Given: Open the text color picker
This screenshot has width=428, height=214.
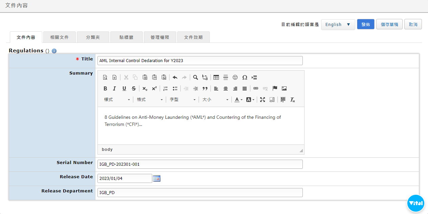Looking at the screenshot, I should [x=239, y=100].
